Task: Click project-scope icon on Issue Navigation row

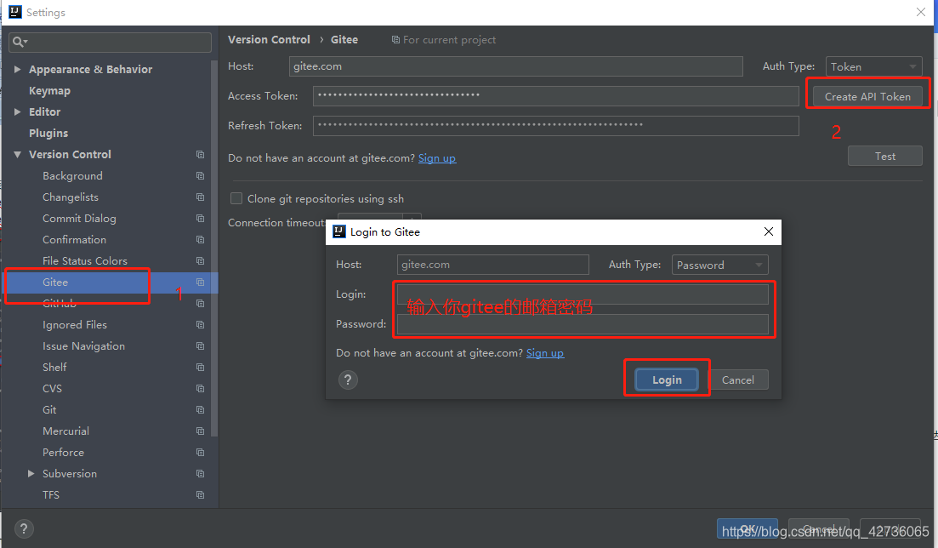Action: [x=201, y=346]
